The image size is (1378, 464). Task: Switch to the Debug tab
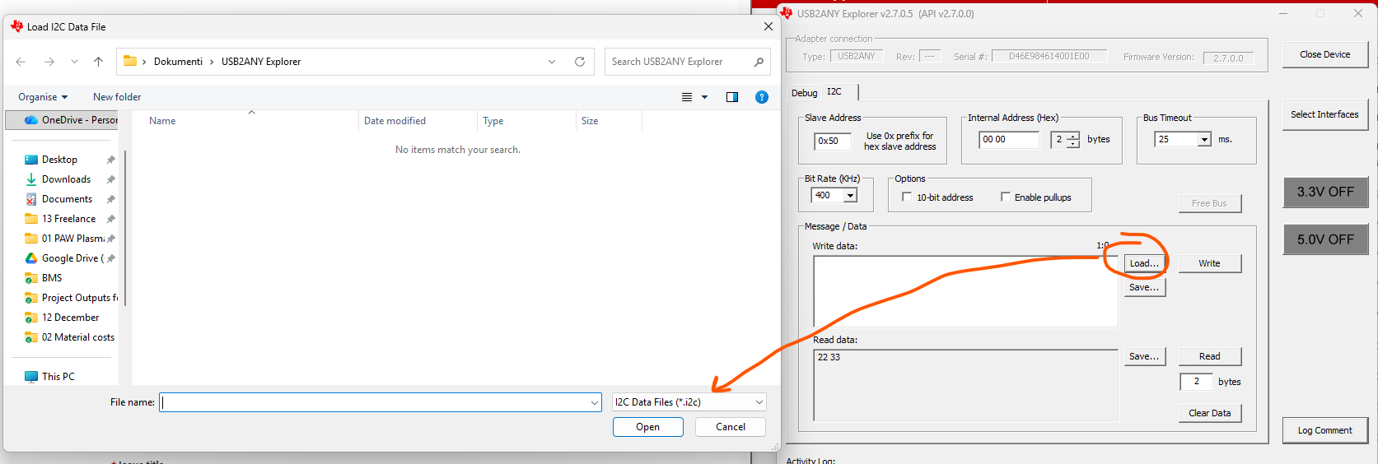pos(805,93)
